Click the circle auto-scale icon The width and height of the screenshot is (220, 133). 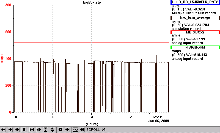(x=60, y=130)
